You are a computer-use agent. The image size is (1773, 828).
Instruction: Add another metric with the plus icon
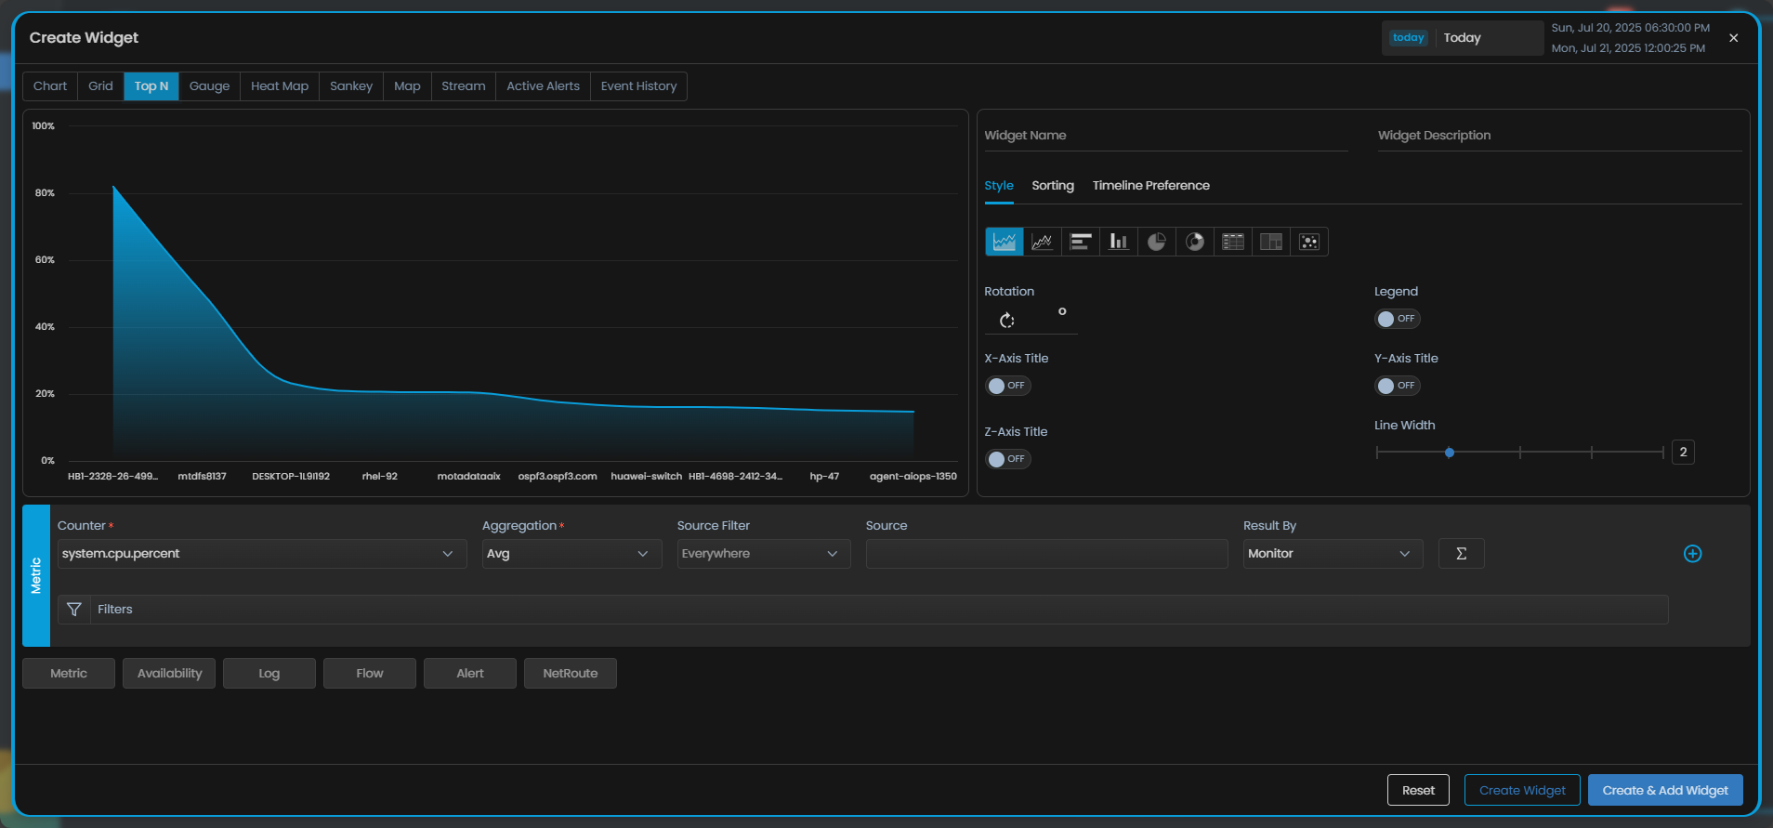pyautogui.click(x=1693, y=554)
